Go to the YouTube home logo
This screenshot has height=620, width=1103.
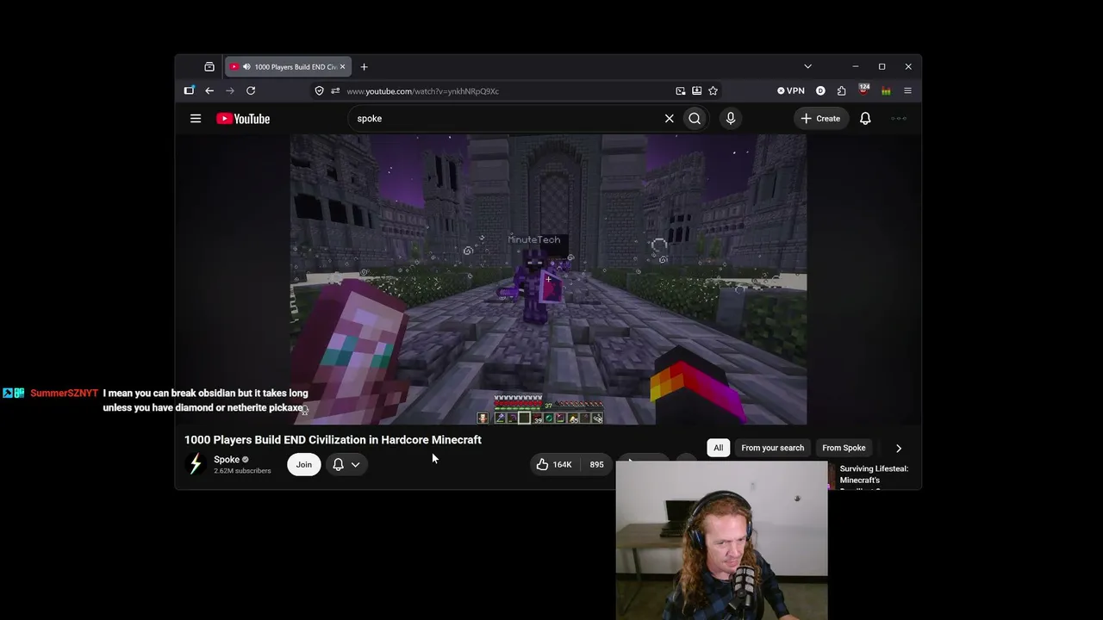tap(243, 119)
